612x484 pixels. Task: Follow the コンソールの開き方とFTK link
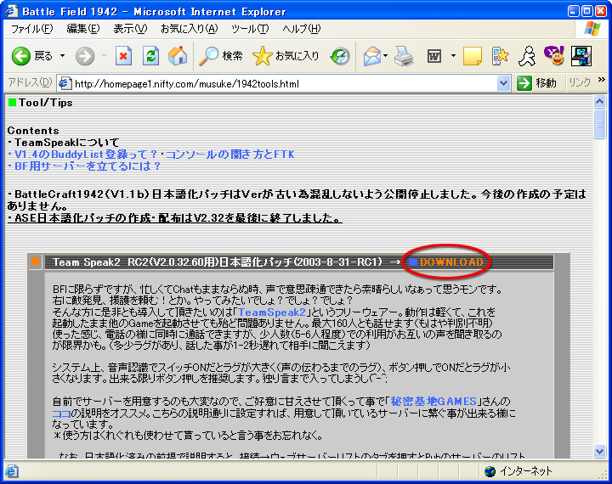click(229, 155)
